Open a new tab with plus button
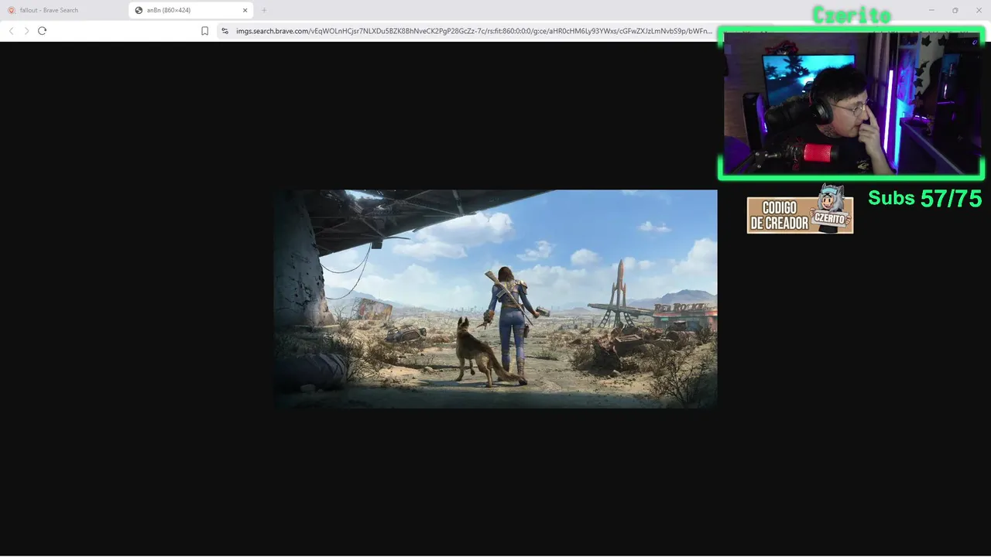The width and height of the screenshot is (991, 557). pos(264,10)
